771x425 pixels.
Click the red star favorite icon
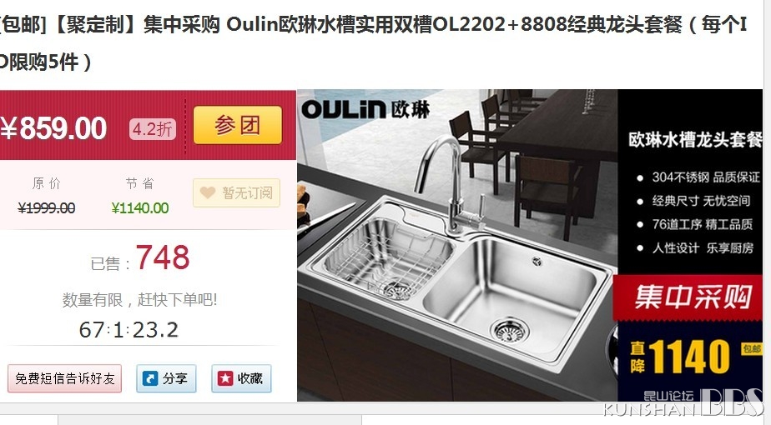tap(225, 378)
